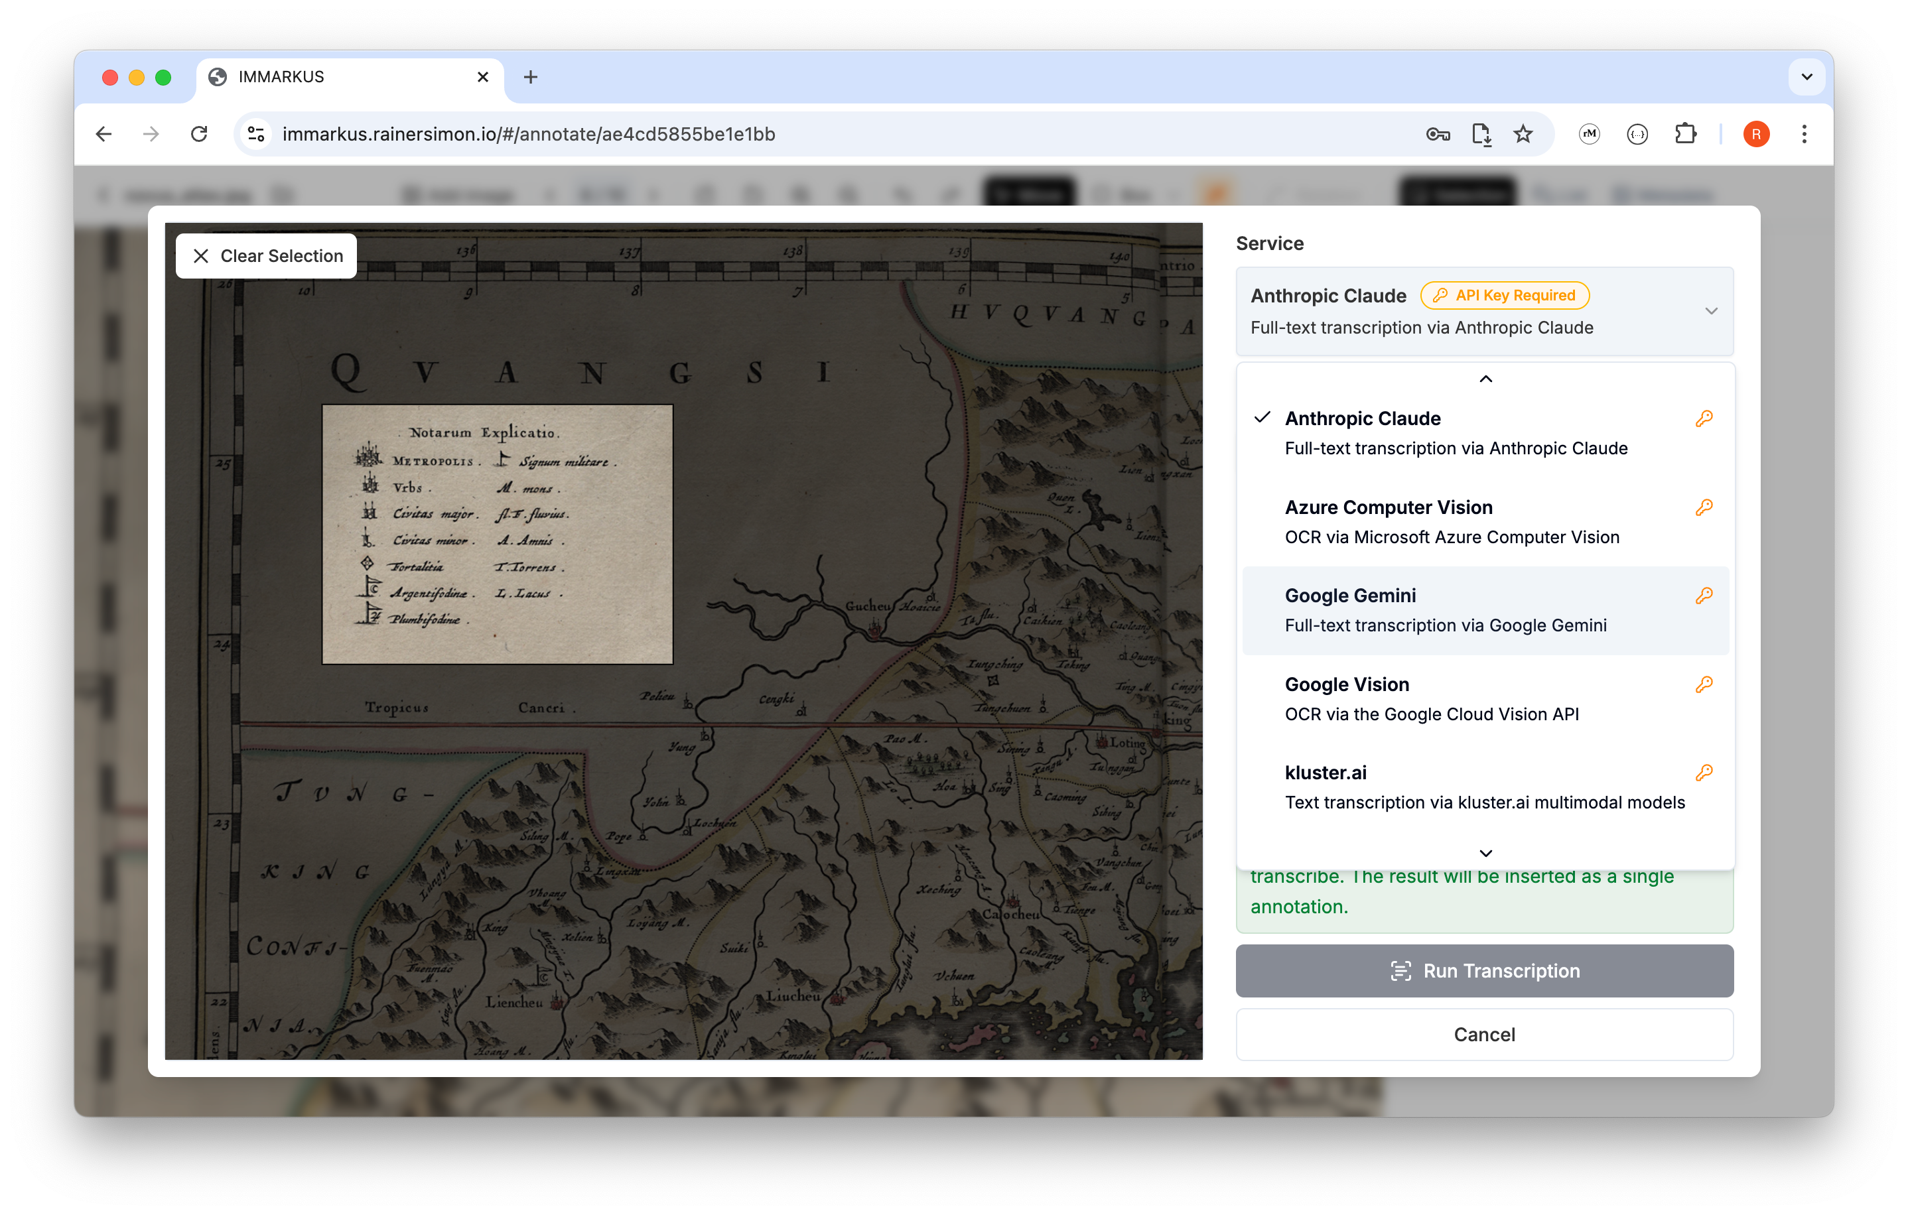This screenshot has width=1908, height=1215.
Task: Click the Notarum Explicatio legend selection on map
Action: [498, 534]
